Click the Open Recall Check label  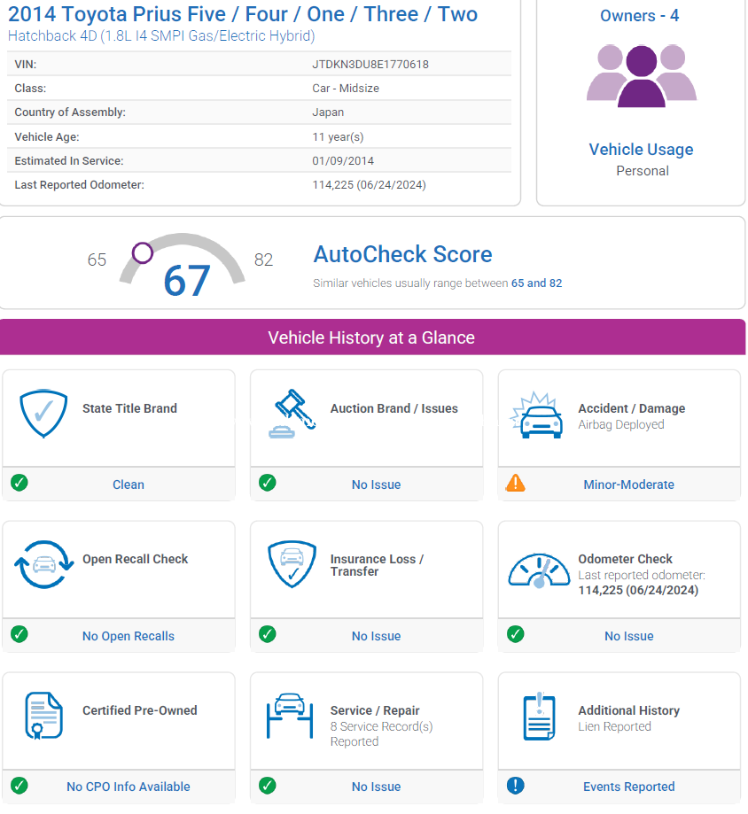click(x=135, y=559)
